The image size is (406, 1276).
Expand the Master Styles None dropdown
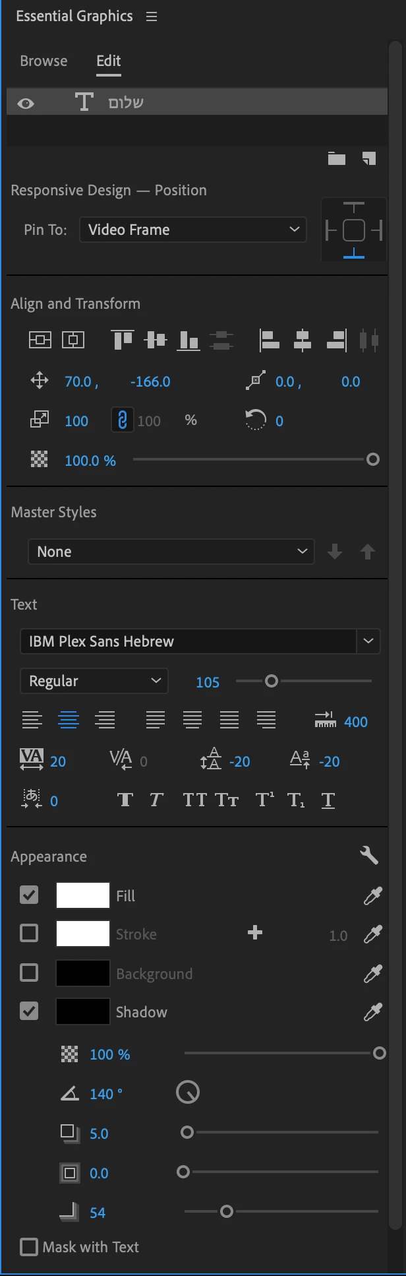pyautogui.click(x=171, y=552)
